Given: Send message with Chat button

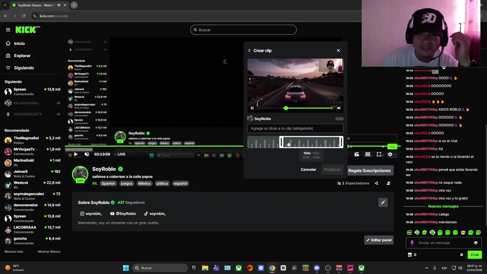Looking at the screenshot, I should coord(475,255).
